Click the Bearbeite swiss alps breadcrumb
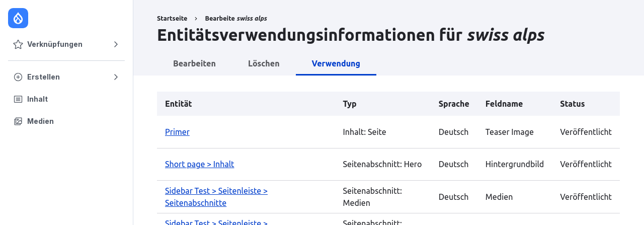The width and height of the screenshot is (644, 225). pos(236,18)
